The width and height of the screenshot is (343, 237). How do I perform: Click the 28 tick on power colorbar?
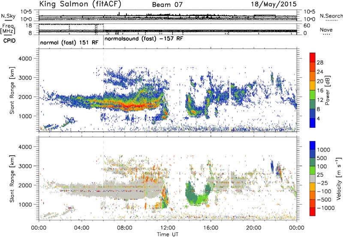(x=320, y=62)
